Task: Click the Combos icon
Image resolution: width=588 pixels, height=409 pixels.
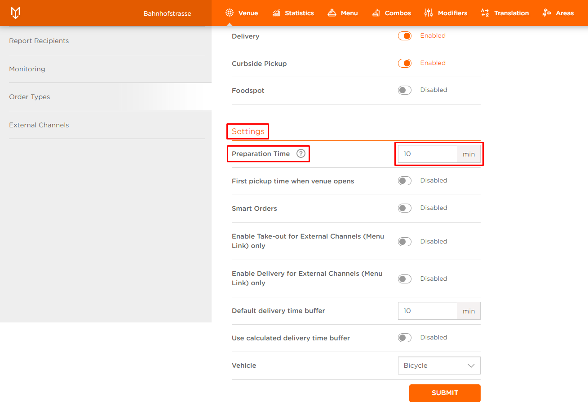Action: (376, 13)
